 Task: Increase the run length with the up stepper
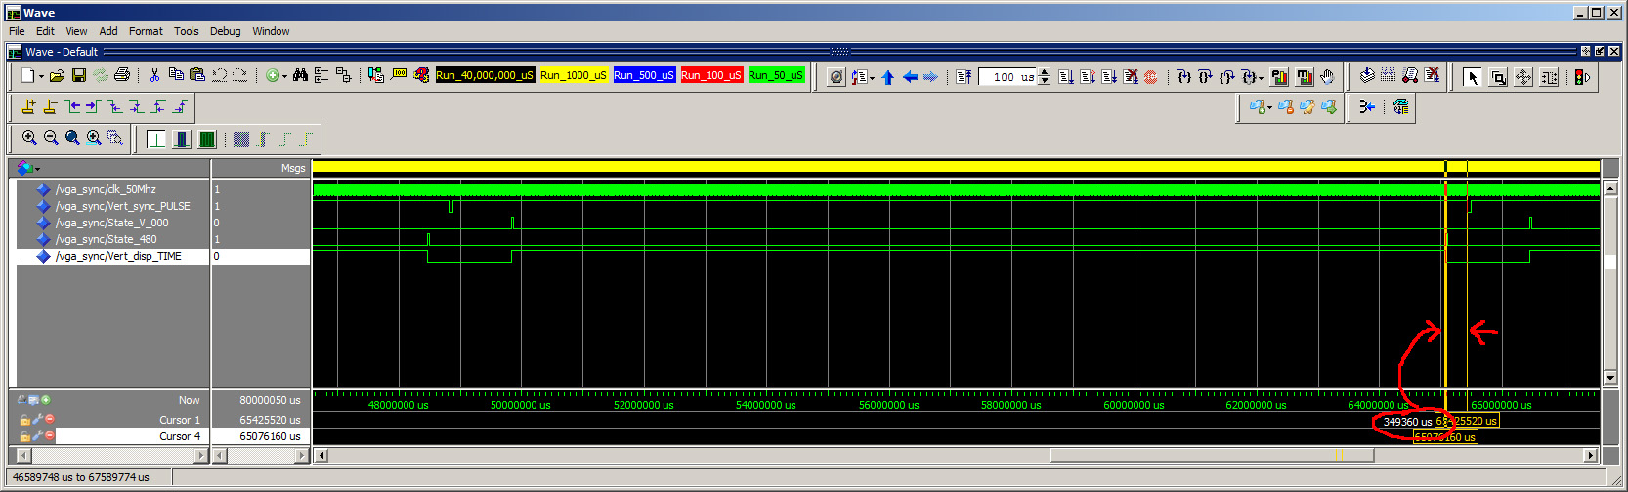1045,72
